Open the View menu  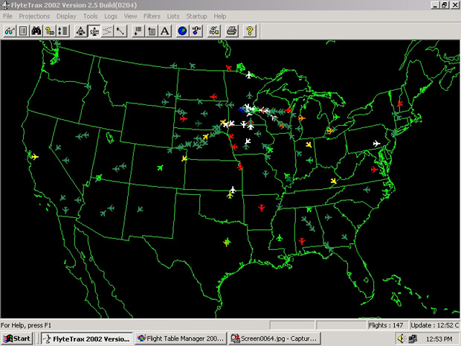click(x=130, y=16)
